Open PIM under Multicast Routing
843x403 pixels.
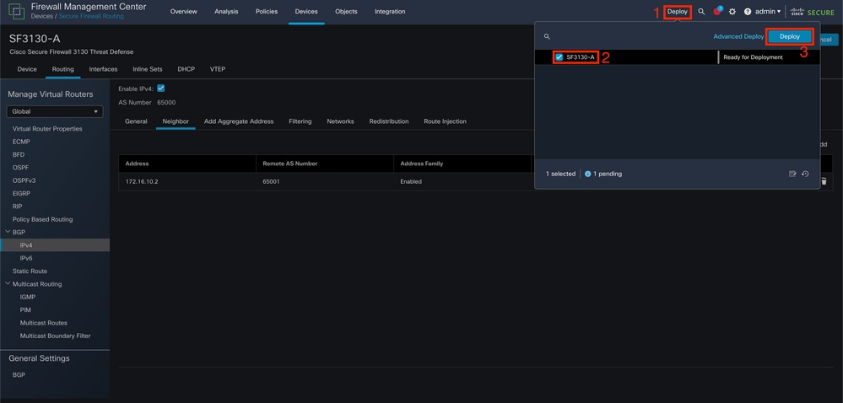point(25,310)
